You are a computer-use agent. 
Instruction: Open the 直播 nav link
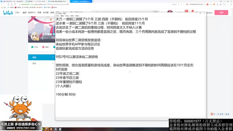(39, 13)
